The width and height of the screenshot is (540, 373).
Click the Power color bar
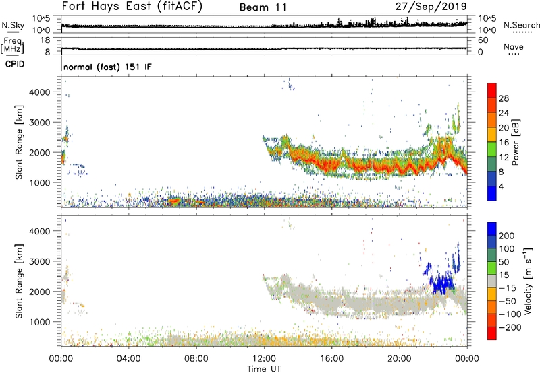pos(492,142)
